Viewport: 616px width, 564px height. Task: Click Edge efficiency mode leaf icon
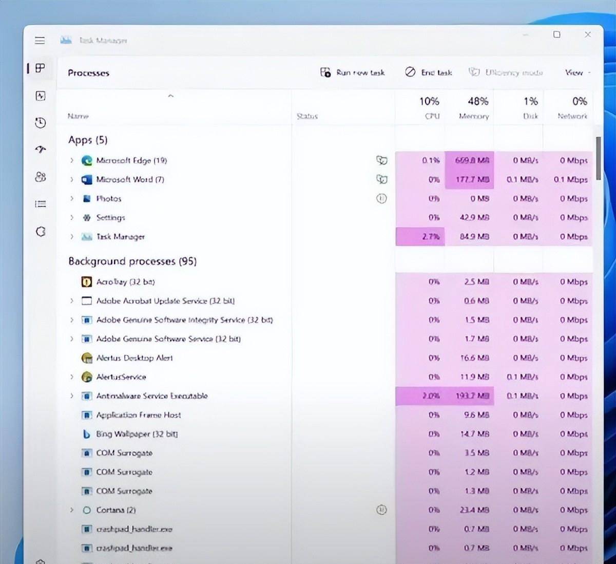coord(381,160)
